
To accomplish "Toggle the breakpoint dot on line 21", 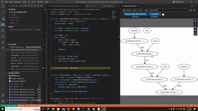I will (43, 59).
